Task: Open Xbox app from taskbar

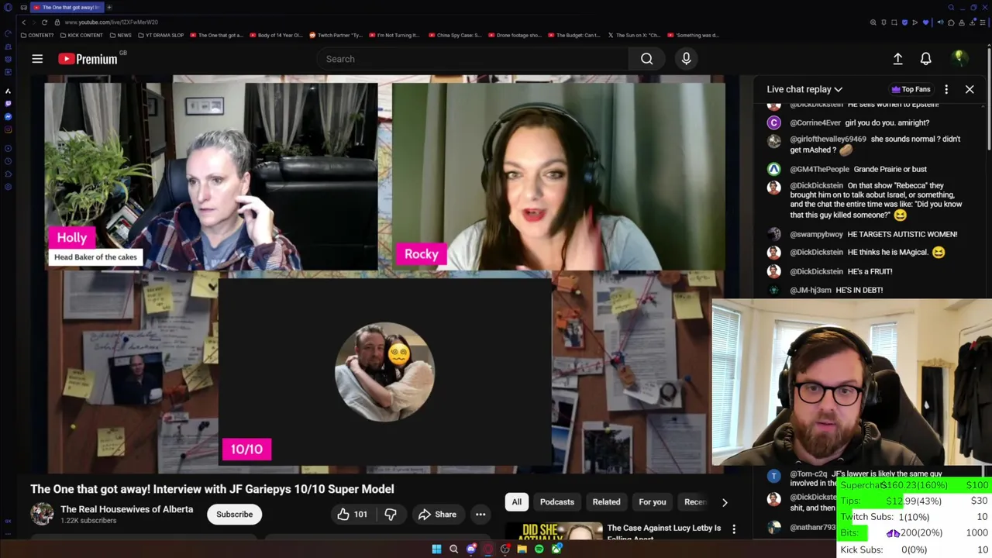Action: [556, 549]
